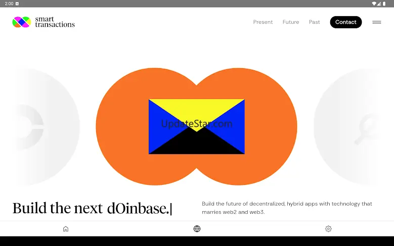Screen dimensions: 394x246
Task: Click the "Build the next dOinbase." headline
Action: click(x=92, y=208)
